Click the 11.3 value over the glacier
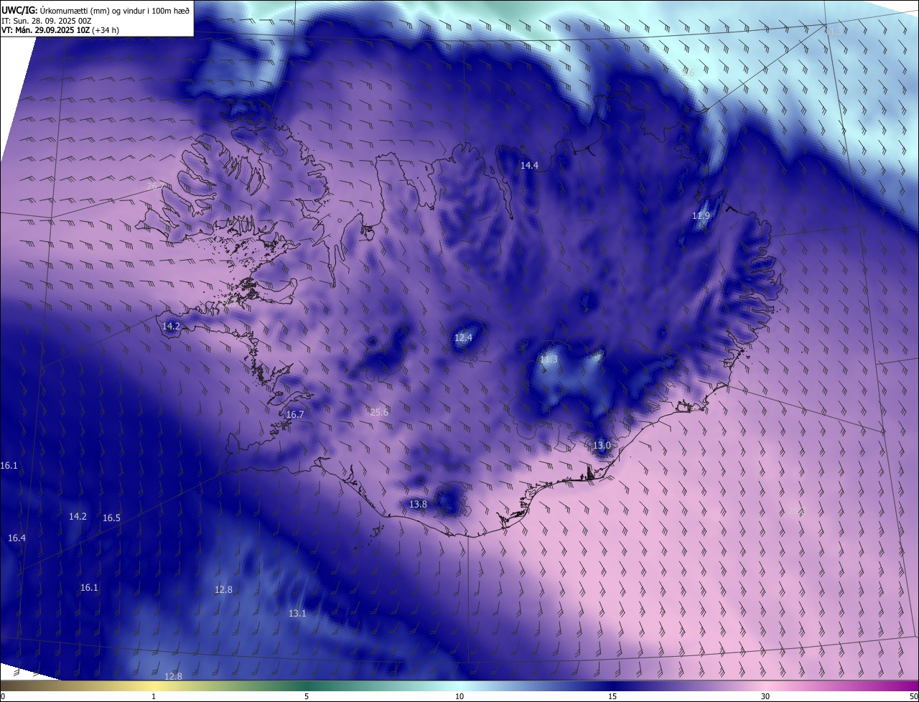Image resolution: width=919 pixels, height=702 pixels. pyautogui.click(x=549, y=359)
